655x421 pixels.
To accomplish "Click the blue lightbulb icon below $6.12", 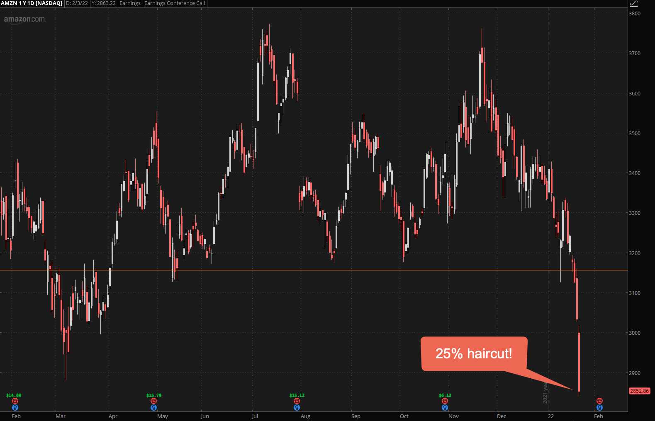I will click(445, 408).
